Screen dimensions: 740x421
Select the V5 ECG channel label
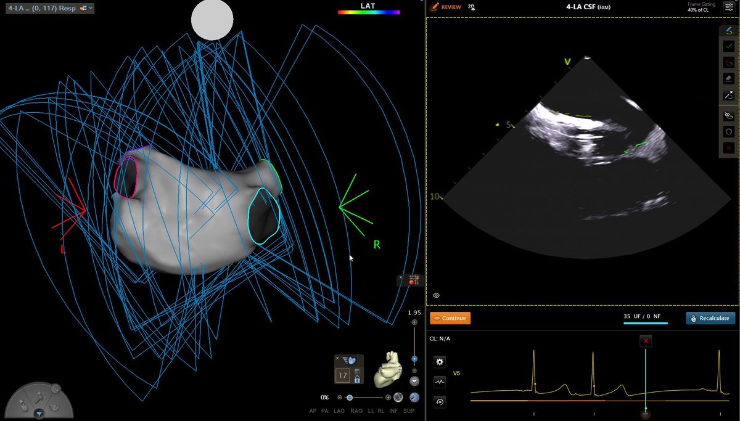pyautogui.click(x=456, y=374)
